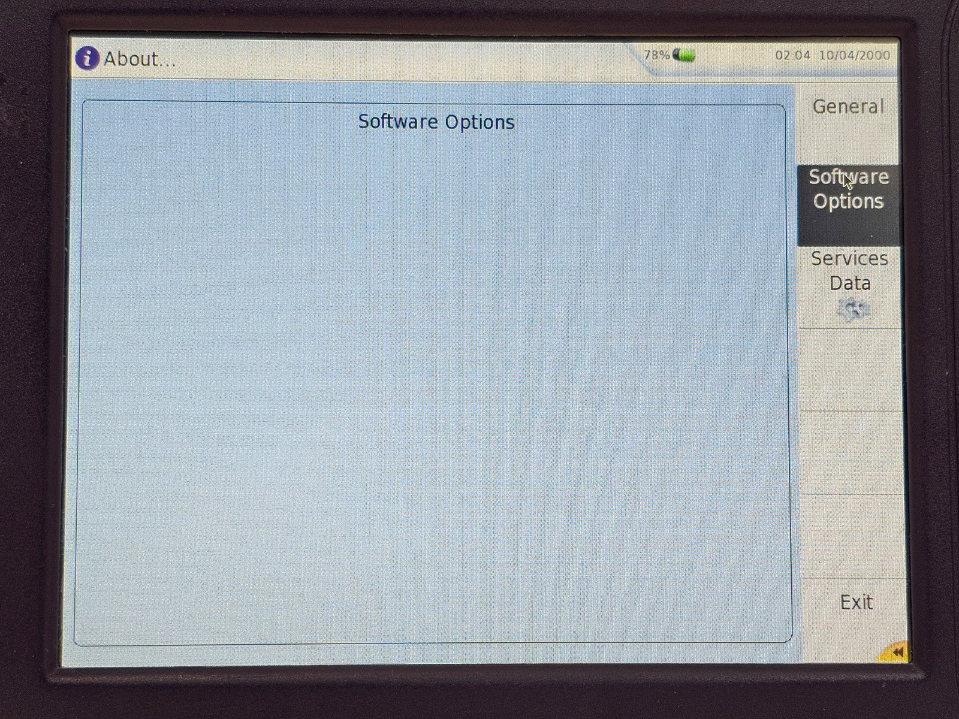Click the 78% battery percentage
This screenshot has width=959, height=719.
click(656, 55)
